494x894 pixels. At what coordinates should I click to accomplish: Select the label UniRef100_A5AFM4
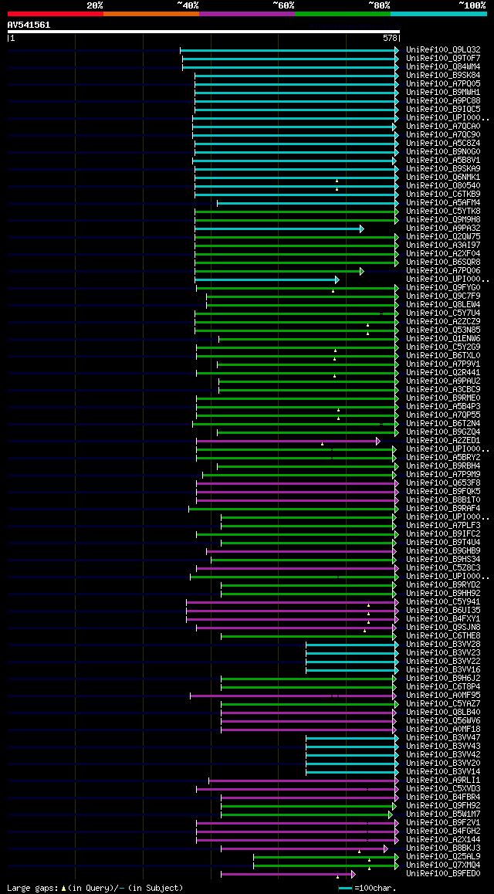[443, 203]
